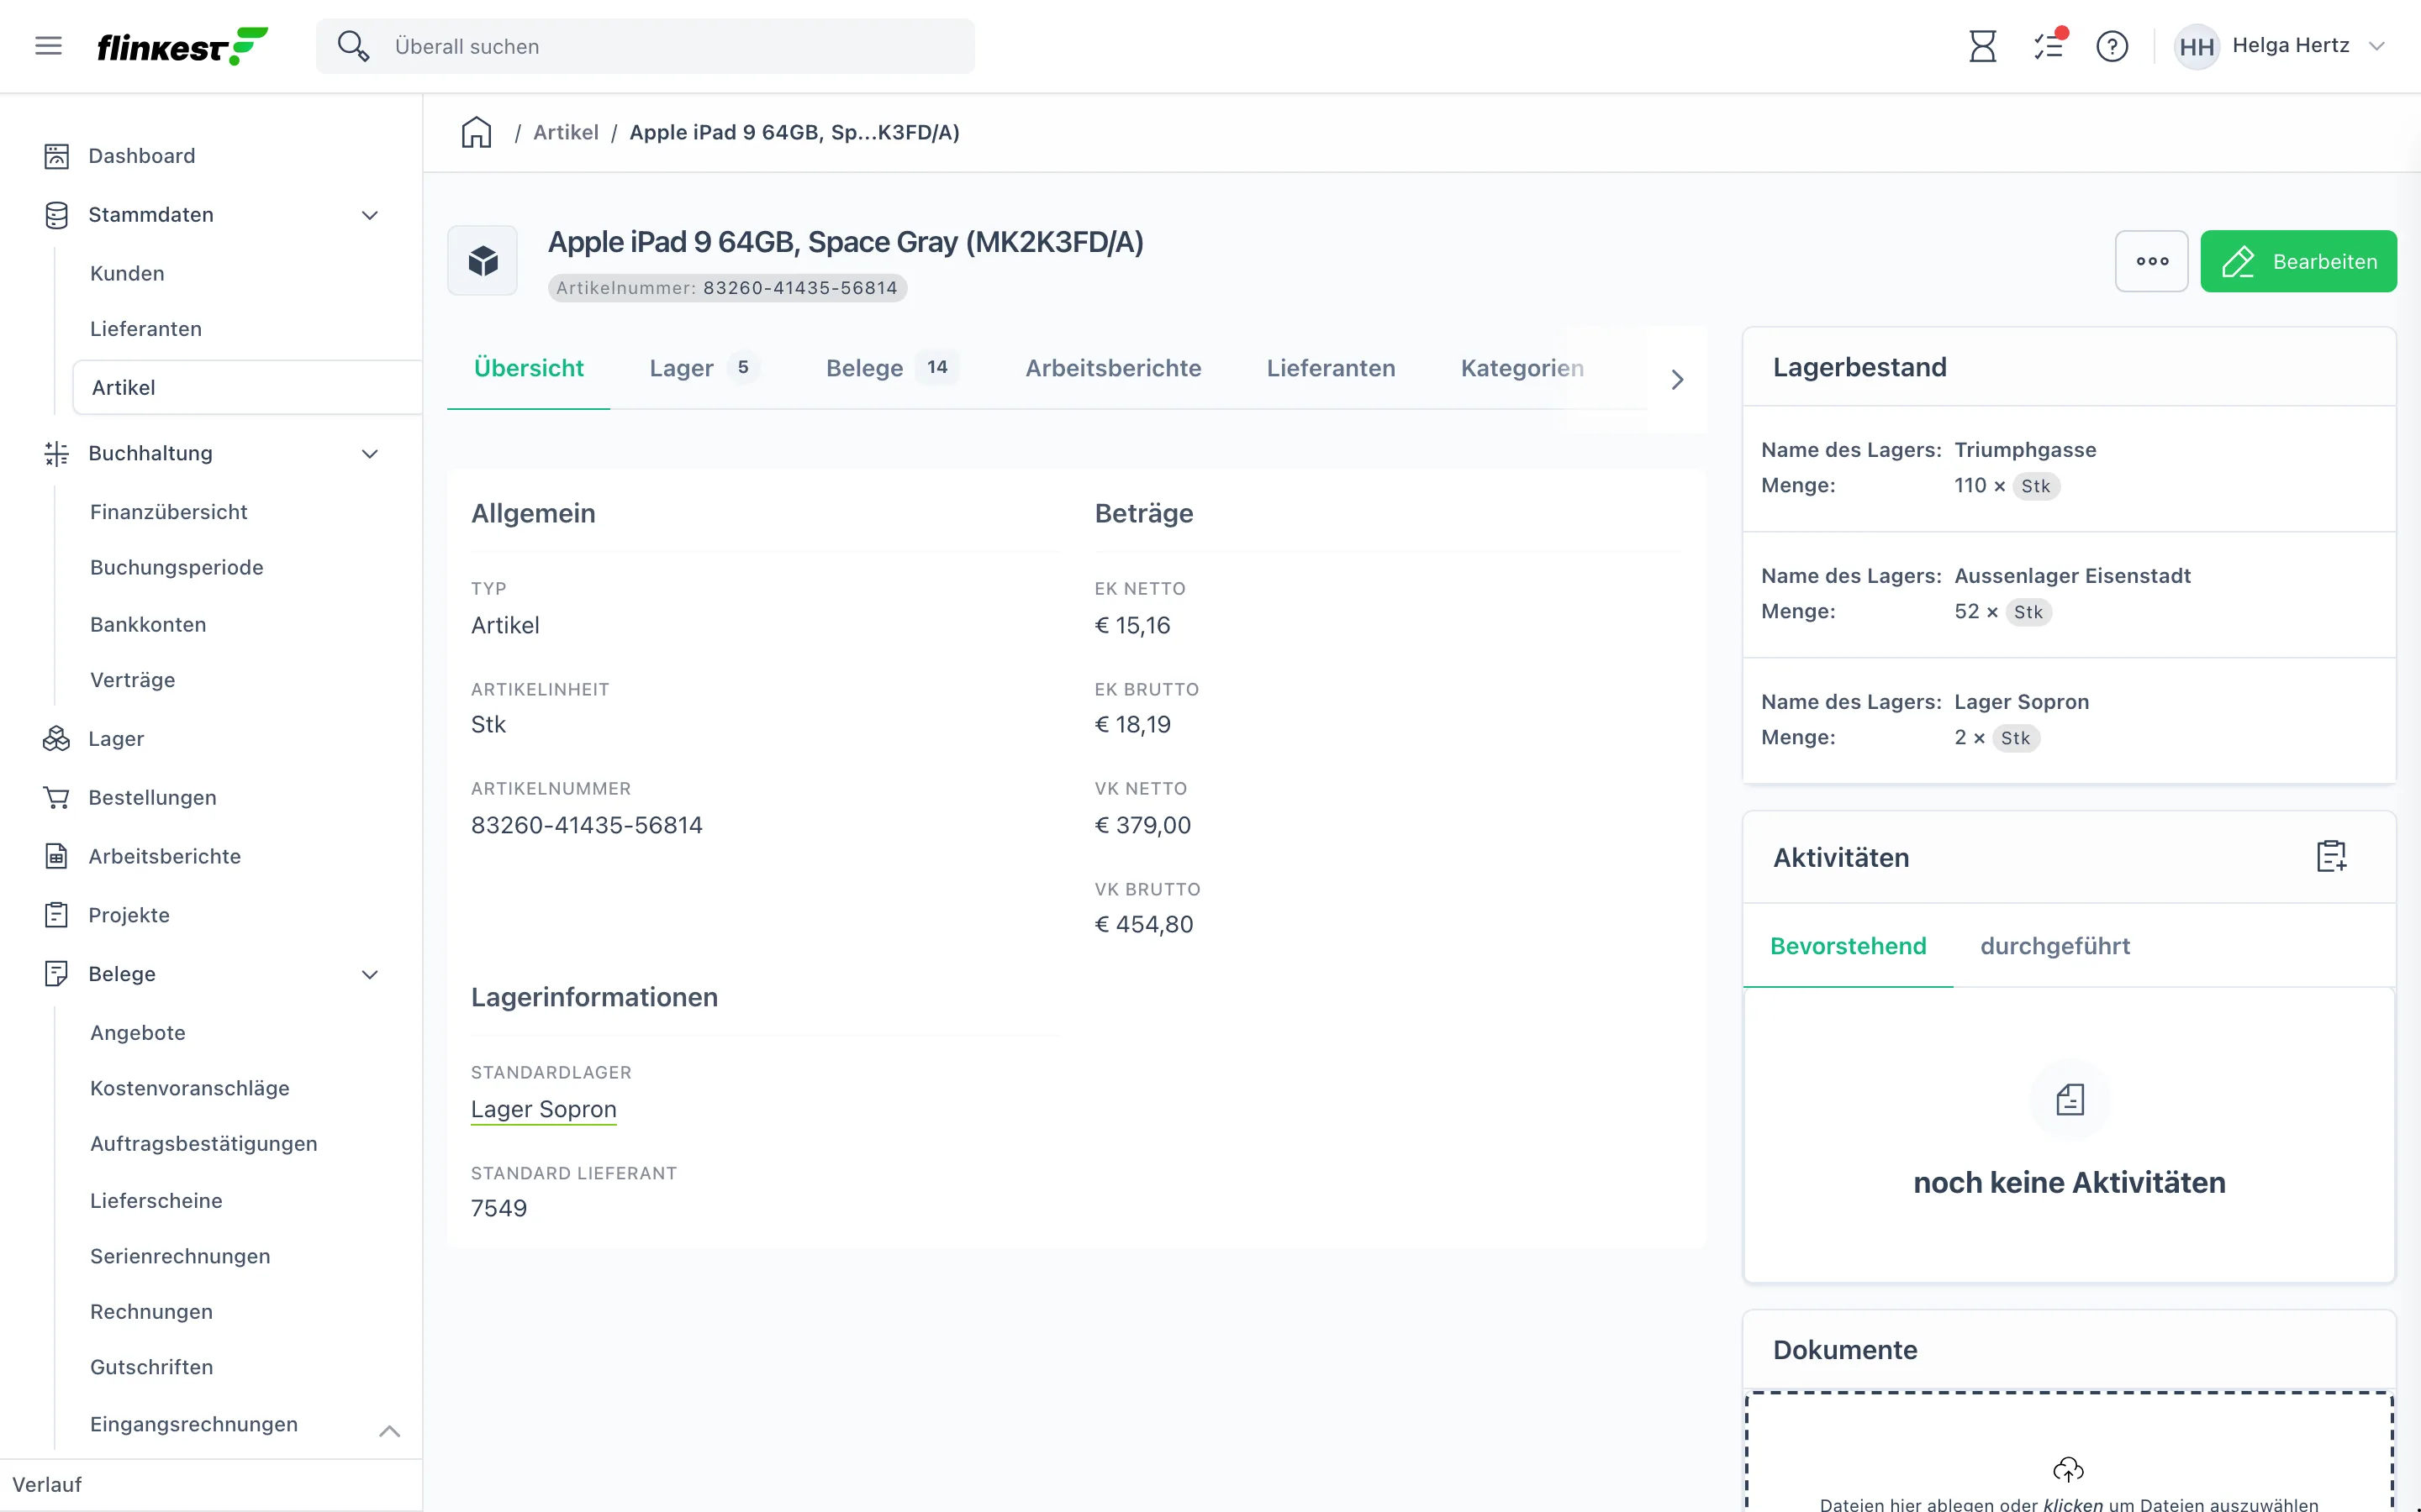The height and width of the screenshot is (1512, 2421).
Task: Open the Kategorien tab
Action: pyautogui.click(x=1522, y=368)
